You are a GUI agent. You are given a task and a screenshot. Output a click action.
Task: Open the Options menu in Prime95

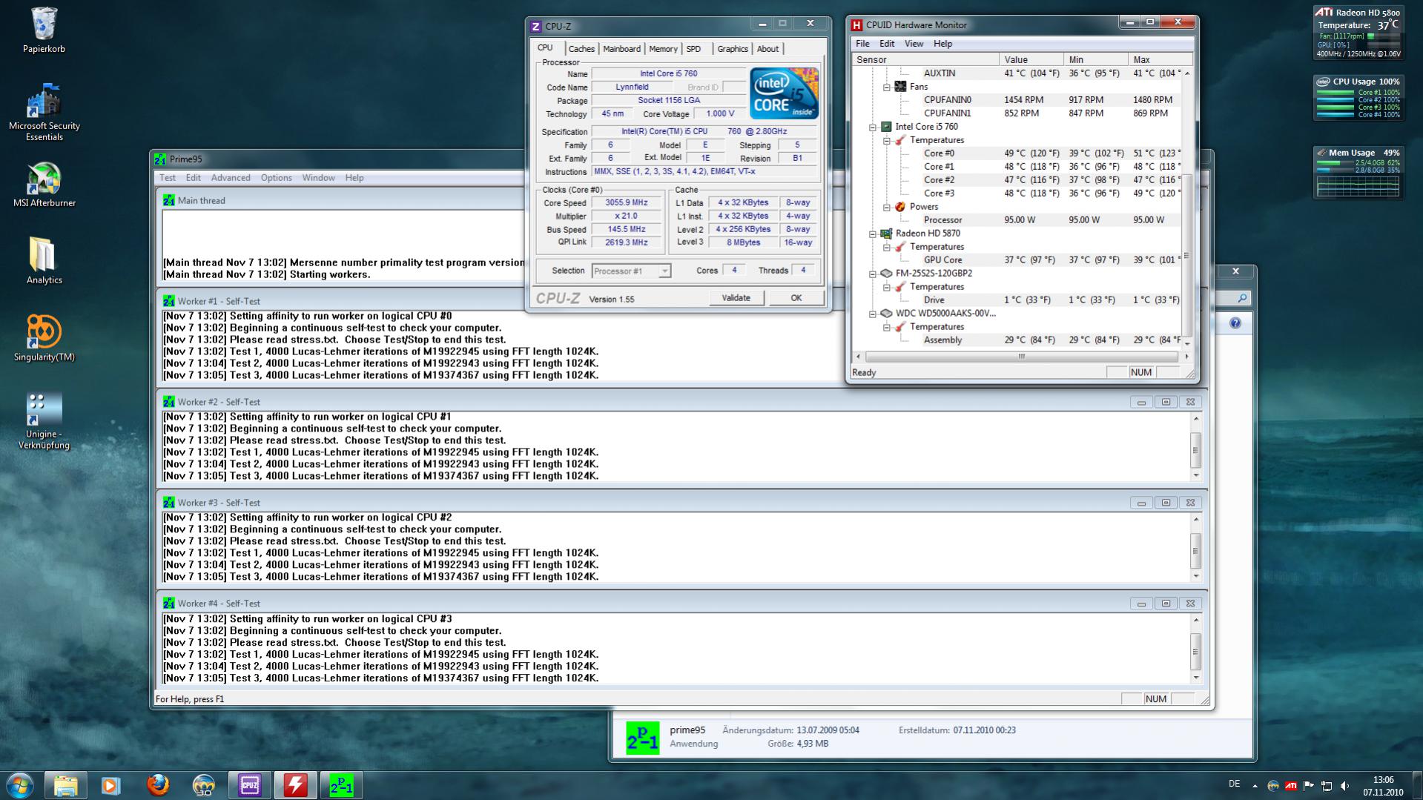(x=276, y=178)
